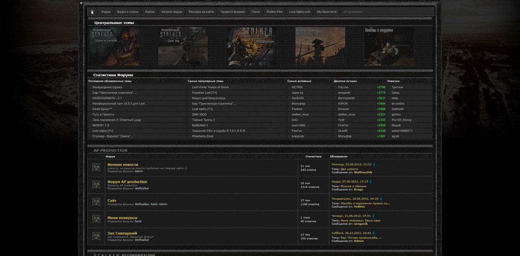Screen dimensions: 520x256
Task: Open last topic Две новости
Action: click(x=349, y=169)
